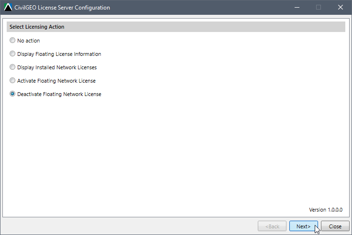
Task: Click the Close button at bottom
Action: point(335,226)
